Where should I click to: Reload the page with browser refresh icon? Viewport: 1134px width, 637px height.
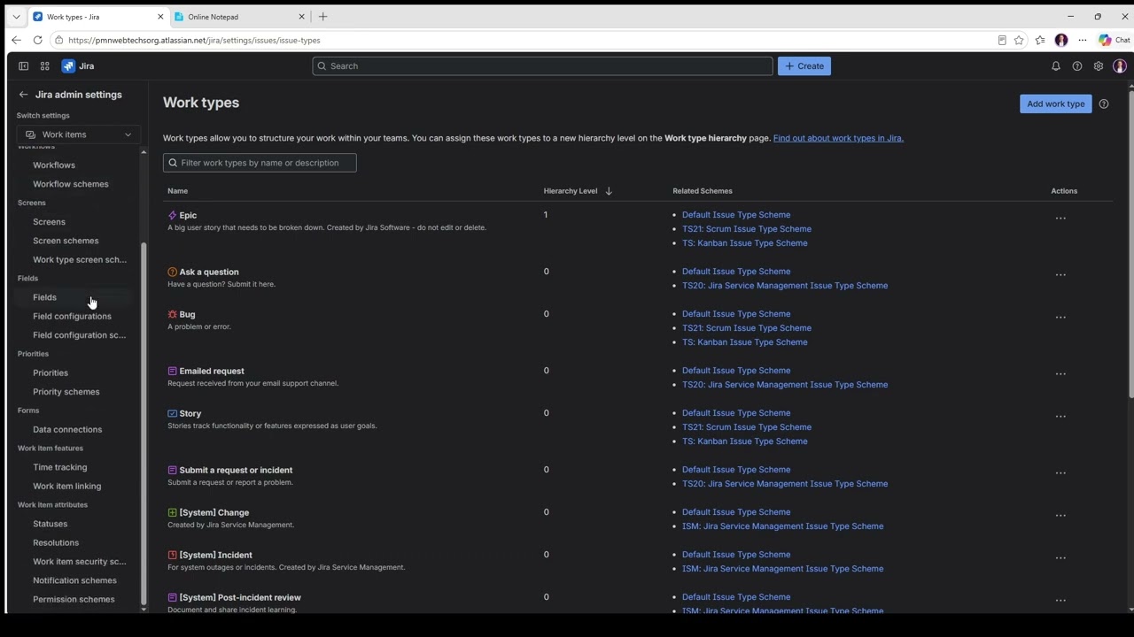pyautogui.click(x=37, y=40)
